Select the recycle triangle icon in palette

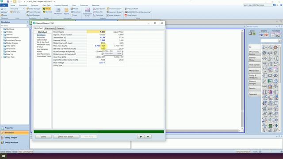click(275, 81)
